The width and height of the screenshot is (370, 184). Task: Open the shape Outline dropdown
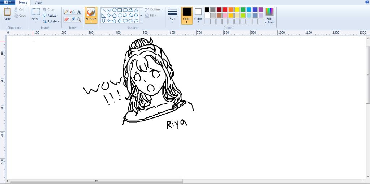pyautogui.click(x=154, y=10)
